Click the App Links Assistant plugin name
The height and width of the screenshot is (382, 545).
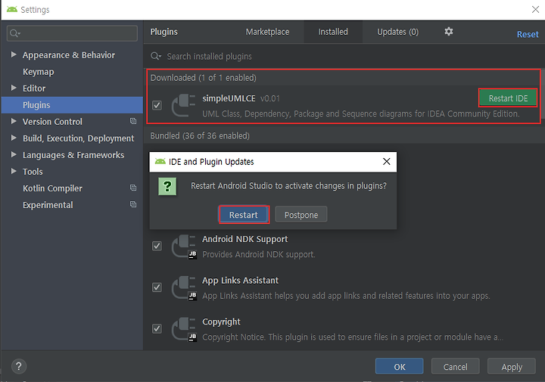click(240, 280)
